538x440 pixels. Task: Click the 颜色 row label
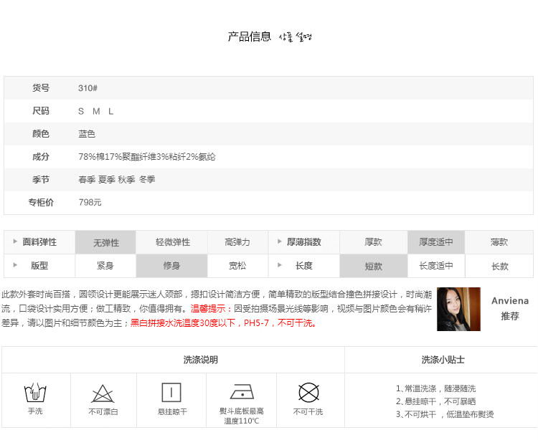pos(41,133)
